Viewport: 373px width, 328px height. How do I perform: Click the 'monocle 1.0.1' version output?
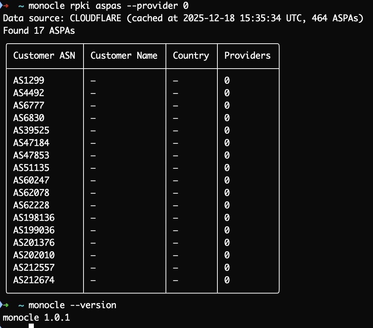click(36, 318)
